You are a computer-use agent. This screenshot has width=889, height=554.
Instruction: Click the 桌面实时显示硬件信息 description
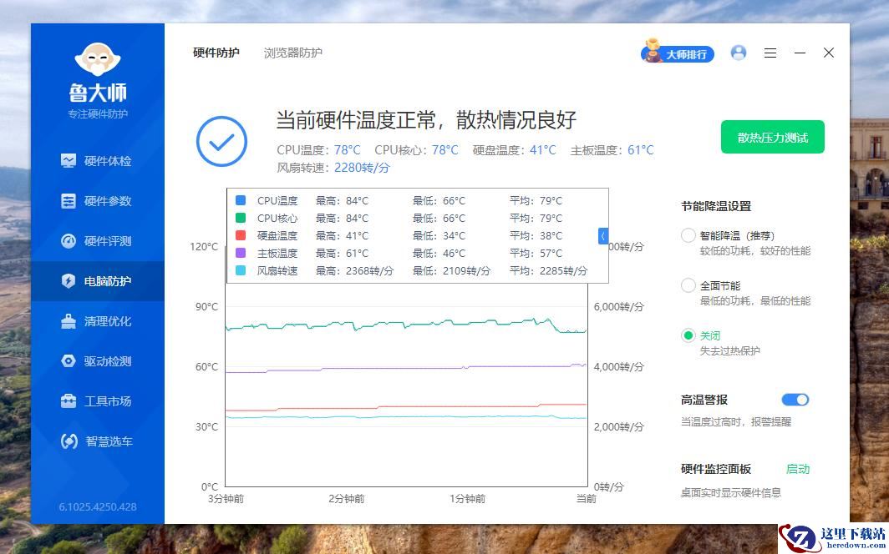(x=731, y=493)
